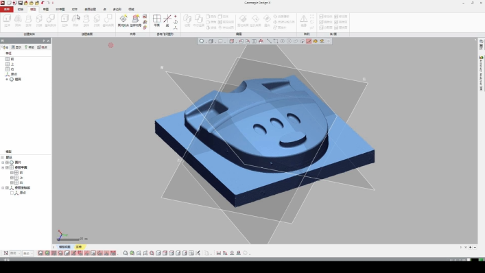Open the first dropdown in bottom toolbar
Screen dimensions: 485x273
point(15,253)
